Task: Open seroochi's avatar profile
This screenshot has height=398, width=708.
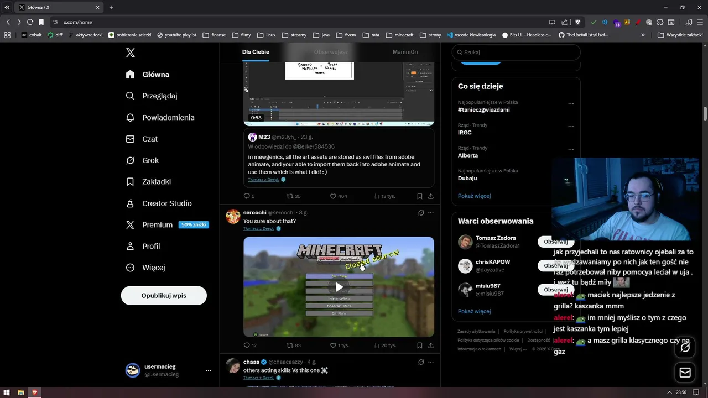Action: 233,216
